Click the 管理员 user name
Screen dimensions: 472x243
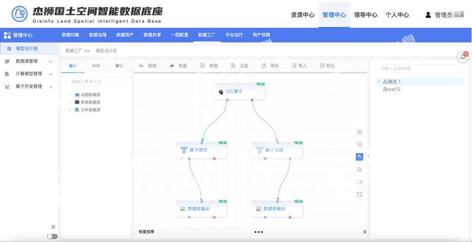(x=444, y=15)
